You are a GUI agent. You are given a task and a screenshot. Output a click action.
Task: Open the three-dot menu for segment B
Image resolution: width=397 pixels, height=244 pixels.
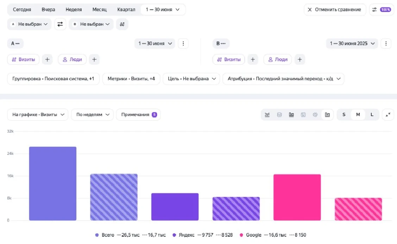tap(386, 43)
